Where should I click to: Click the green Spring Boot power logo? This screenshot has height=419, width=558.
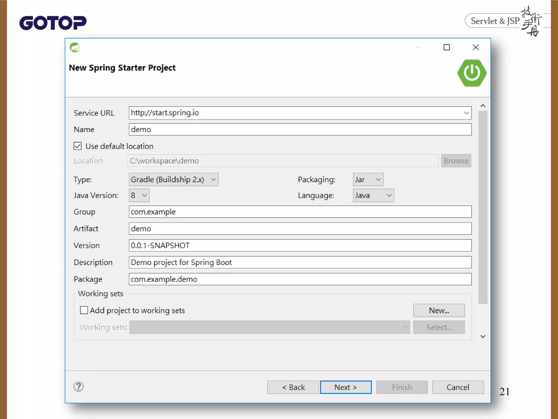coord(472,73)
